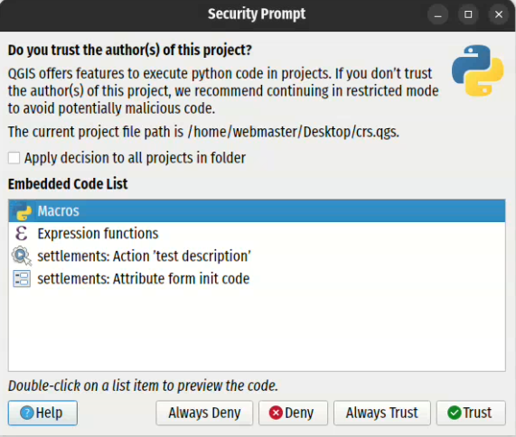Viewport: 516px width, 437px height.
Task: Click the project file path text
Action: click(x=203, y=132)
